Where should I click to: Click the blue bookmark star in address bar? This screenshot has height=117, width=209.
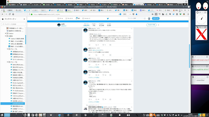pyautogui.click(x=137, y=14)
